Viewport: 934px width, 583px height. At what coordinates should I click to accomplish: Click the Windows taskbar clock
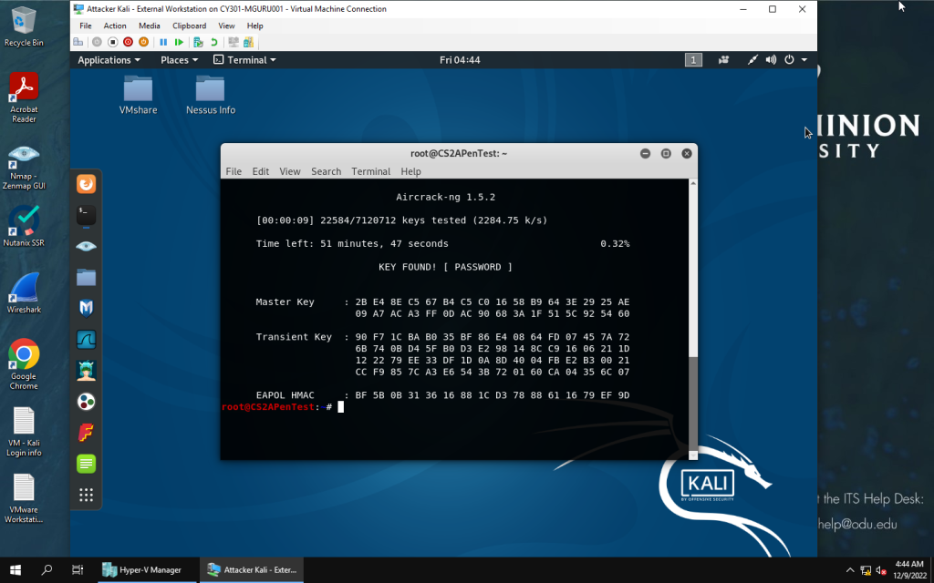click(x=909, y=570)
